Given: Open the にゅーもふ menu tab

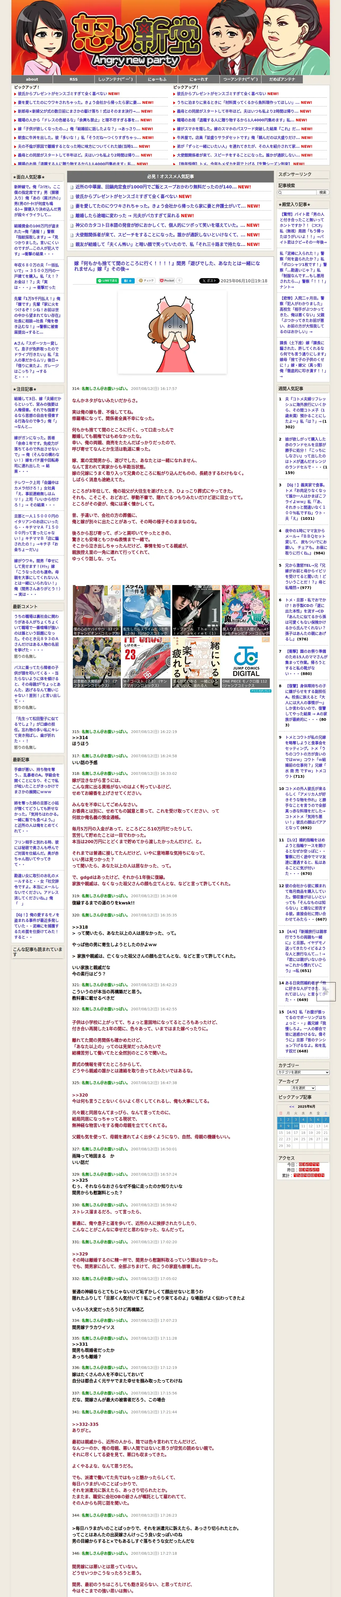Looking at the screenshot, I should (x=157, y=79).
